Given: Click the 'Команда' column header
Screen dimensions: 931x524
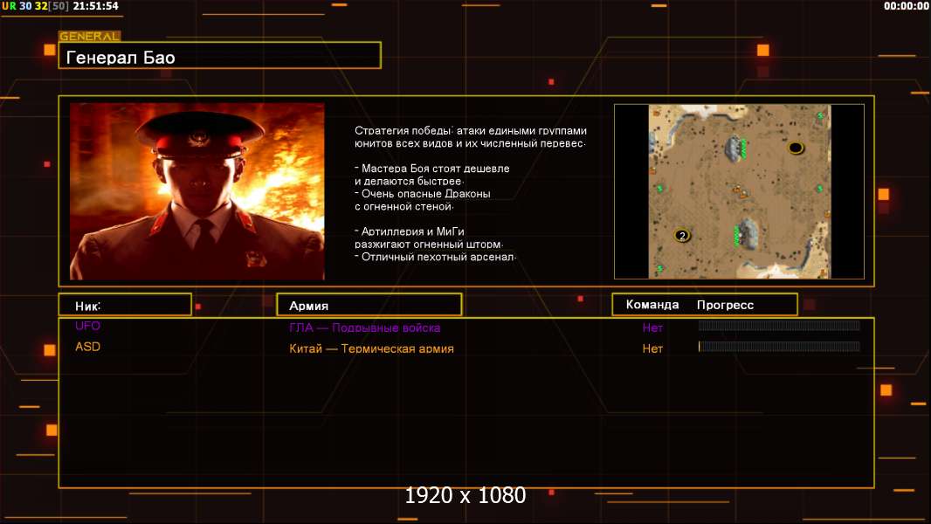Looking at the screenshot, I should coord(652,305).
